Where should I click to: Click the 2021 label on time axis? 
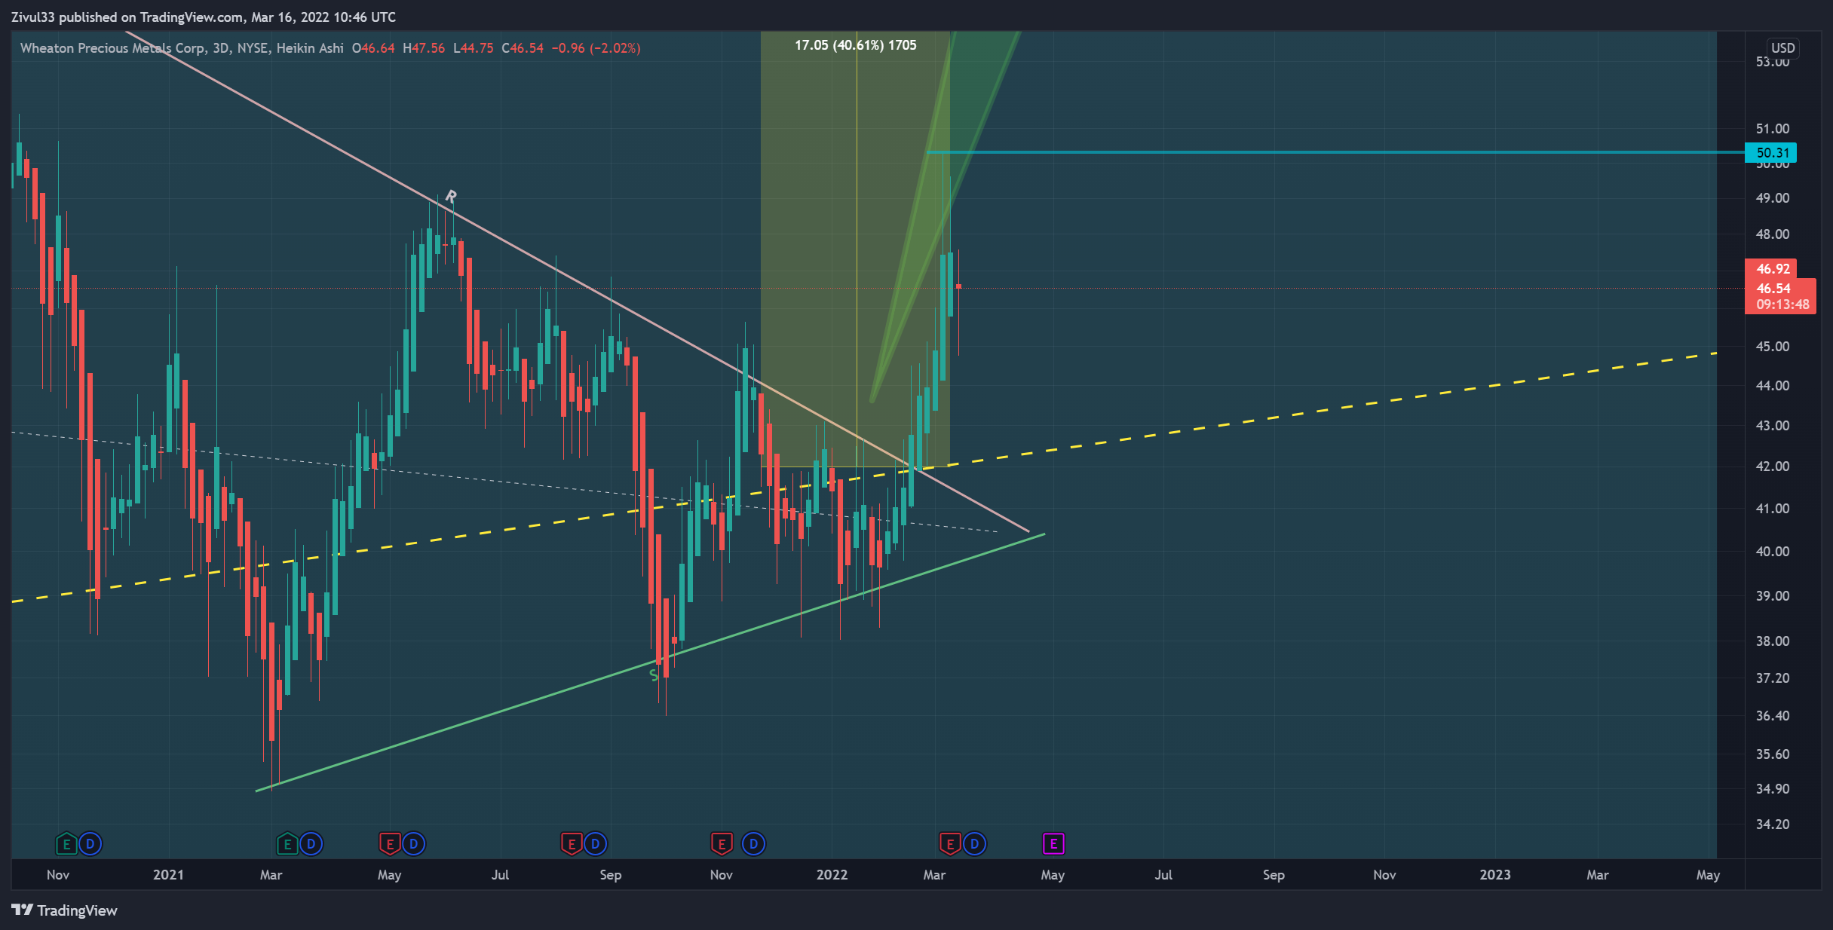[x=168, y=875]
